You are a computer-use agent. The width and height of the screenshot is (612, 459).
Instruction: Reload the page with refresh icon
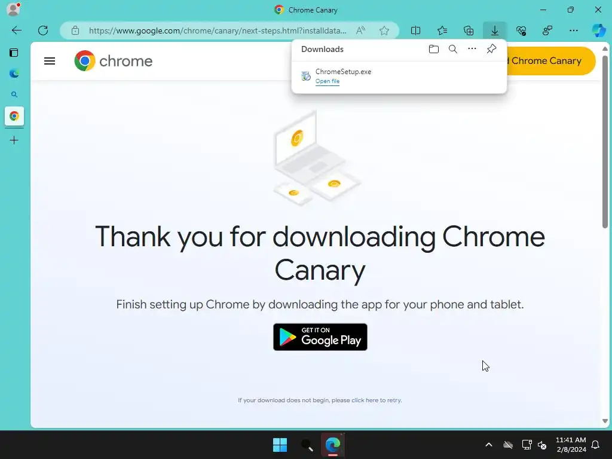click(x=43, y=30)
